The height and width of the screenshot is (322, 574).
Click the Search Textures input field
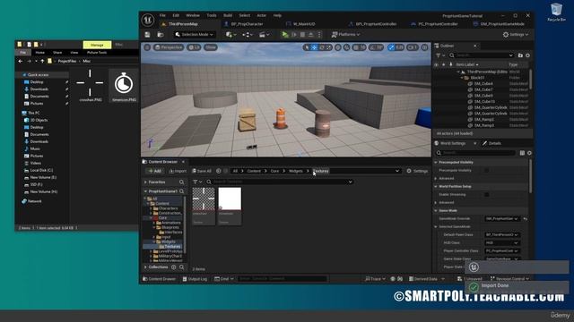click(x=280, y=182)
